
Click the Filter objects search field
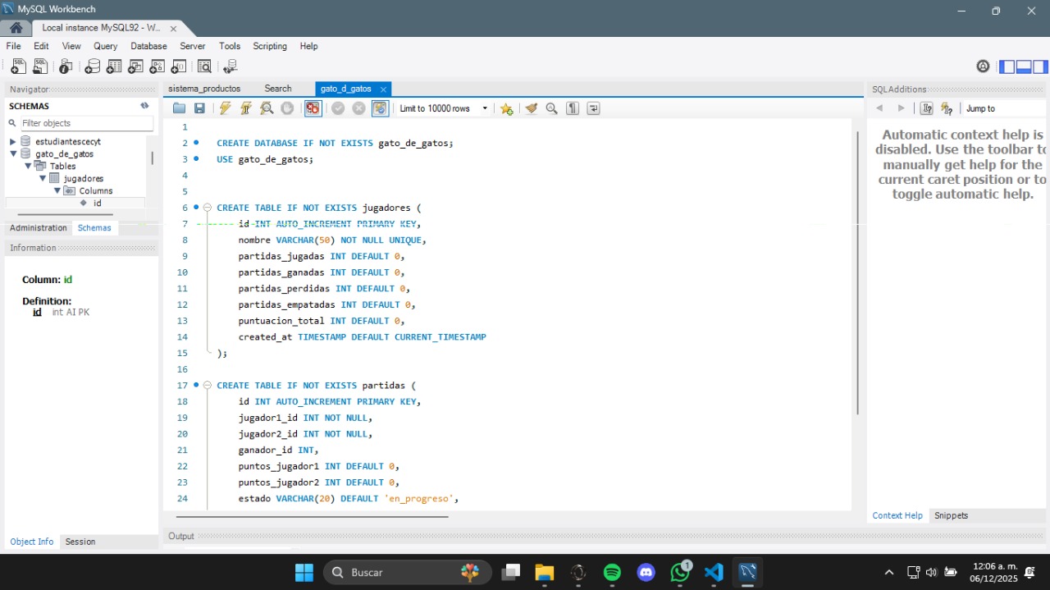(86, 123)
